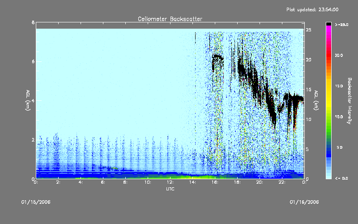Click the '20:' UTC hour tick label
Viewport: 358px width, 224px height.
pos(260,182)
